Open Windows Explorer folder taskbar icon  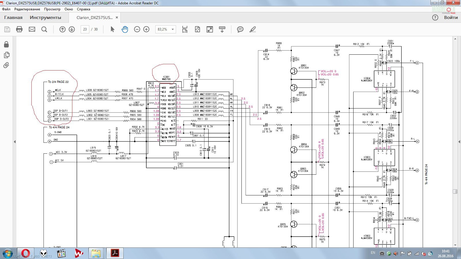pyautogui.click(x=96, y=253)
